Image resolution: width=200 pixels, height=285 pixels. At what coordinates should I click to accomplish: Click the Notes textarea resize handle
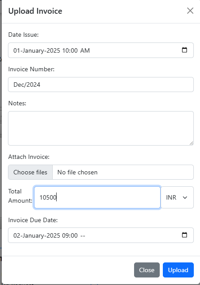[x=191, y=143]
